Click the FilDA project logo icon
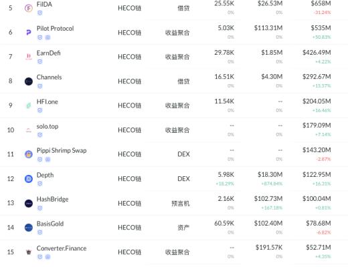Screen dimensions: 348x267 click(29, 8)
